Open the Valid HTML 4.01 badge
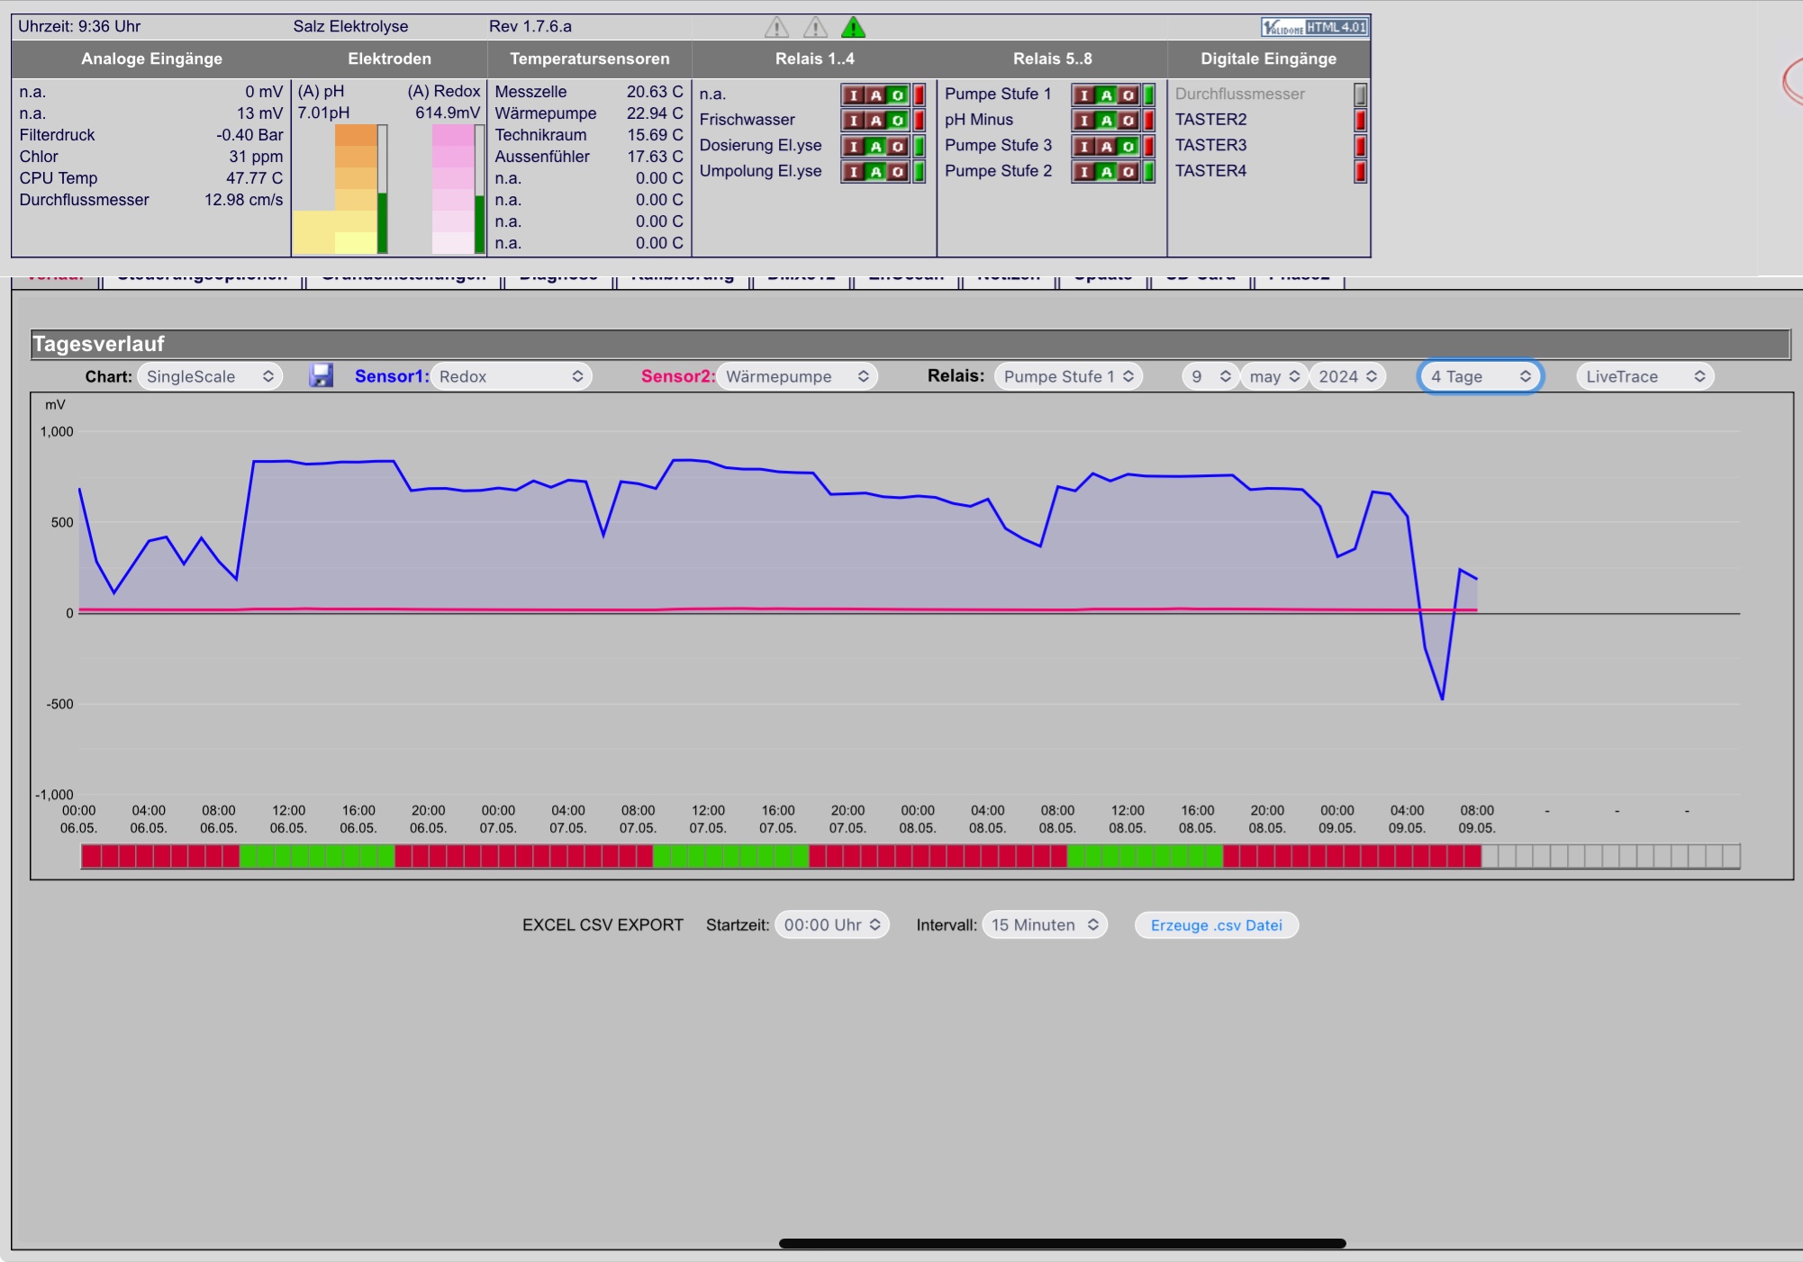The width and height of the screenshot is (1803, 1262). (1314, 27)
